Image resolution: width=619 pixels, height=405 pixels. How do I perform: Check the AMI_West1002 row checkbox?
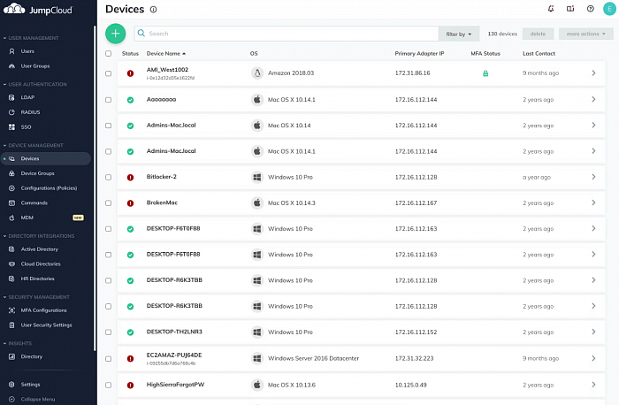click(x=109, y=73)
